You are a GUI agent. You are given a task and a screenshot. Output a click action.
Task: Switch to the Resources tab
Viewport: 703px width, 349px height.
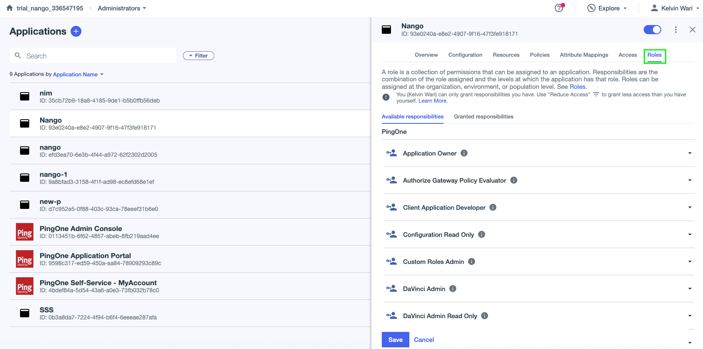coord(506,55)
